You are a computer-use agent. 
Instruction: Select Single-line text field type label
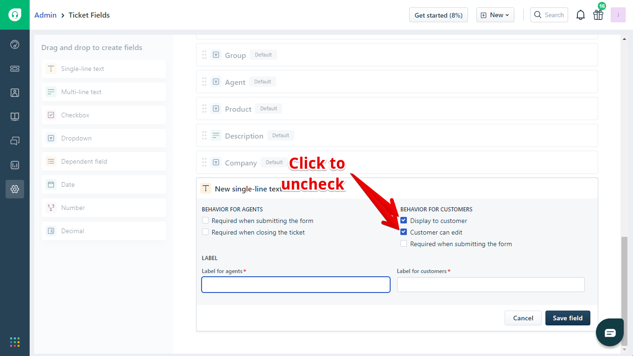click(x=82, y=69)
